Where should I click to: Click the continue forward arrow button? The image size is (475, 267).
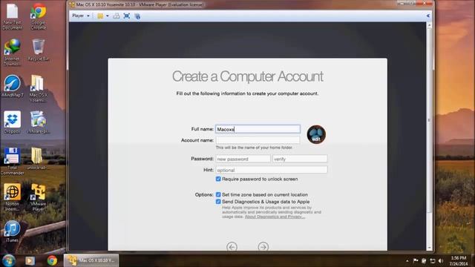(x=263, y=247)
